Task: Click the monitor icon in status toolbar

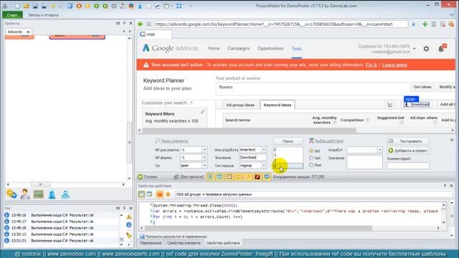Action: click(x=266, y=177)
